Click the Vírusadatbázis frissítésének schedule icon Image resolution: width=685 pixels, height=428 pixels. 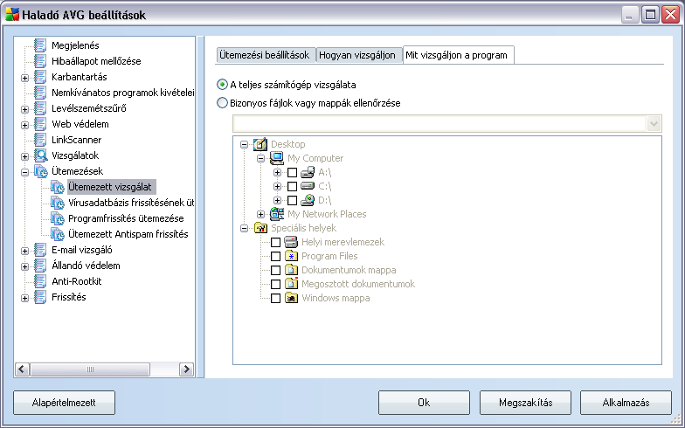(x=58, y=203)
